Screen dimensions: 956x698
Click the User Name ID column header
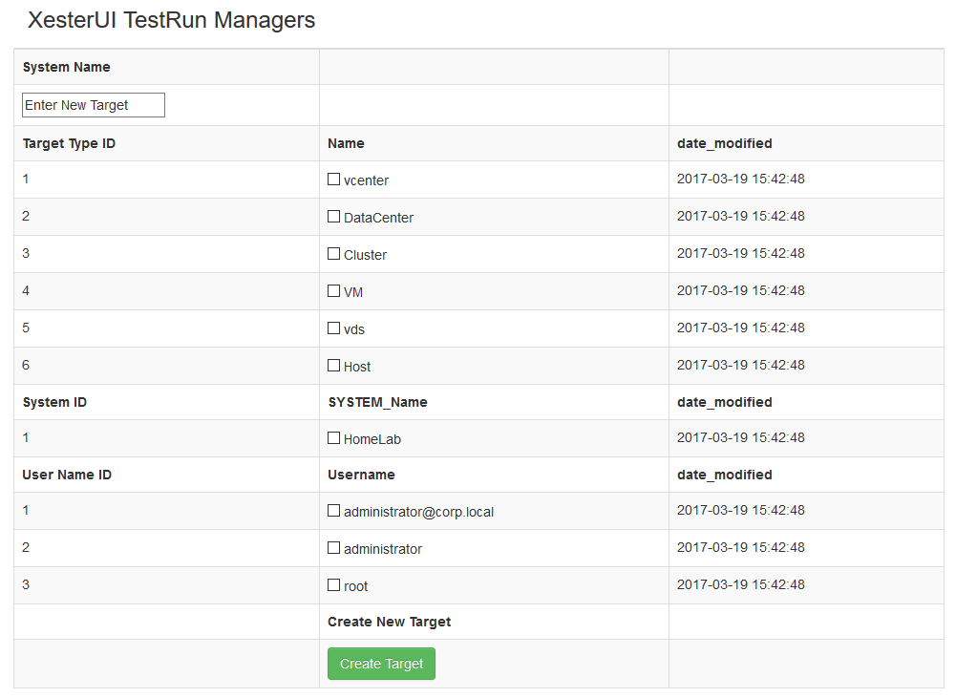click(x=67, y=475)
